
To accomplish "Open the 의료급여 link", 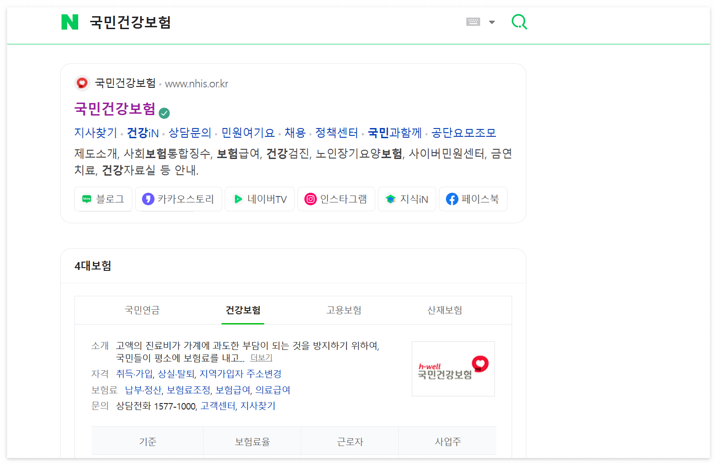I will 273,390.
